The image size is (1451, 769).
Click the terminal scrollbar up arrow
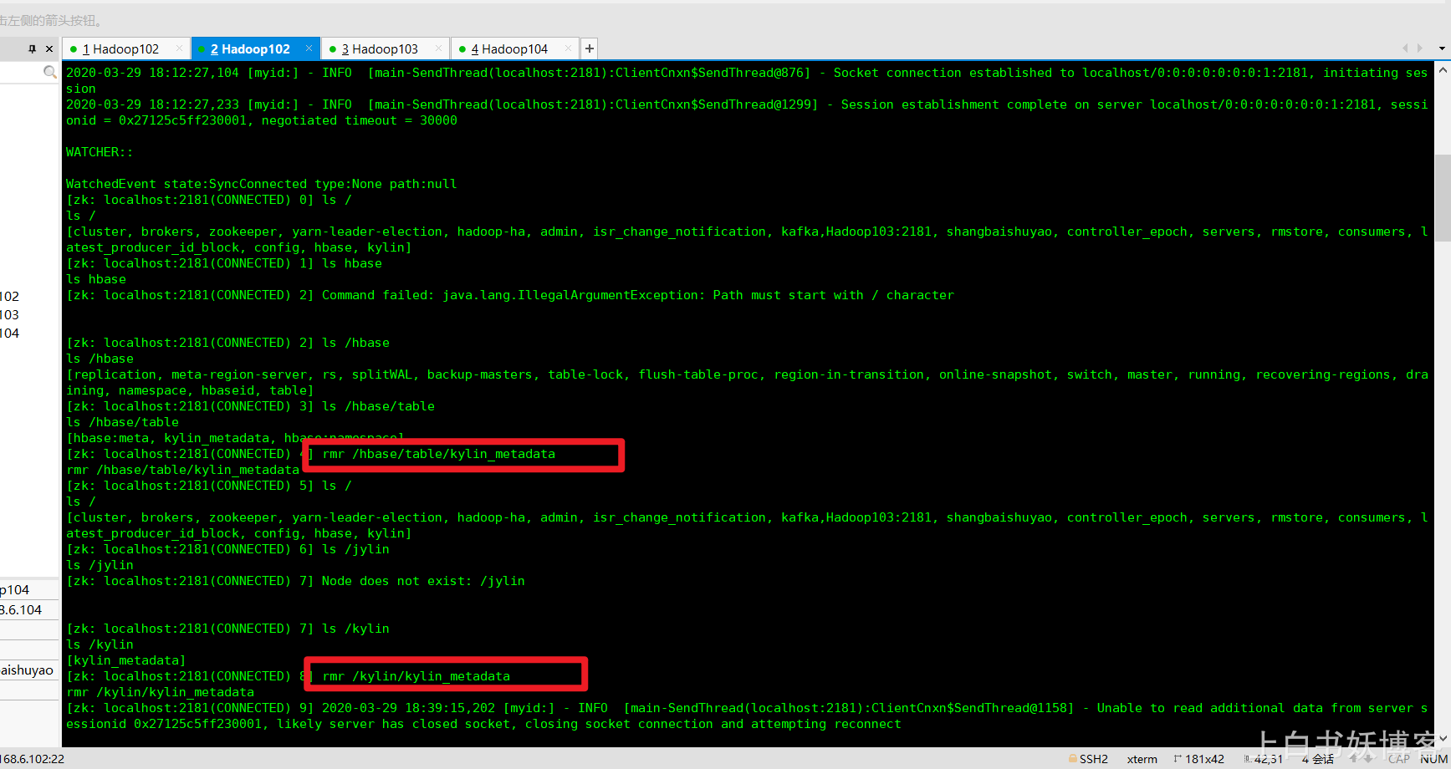coord(1443,71)
